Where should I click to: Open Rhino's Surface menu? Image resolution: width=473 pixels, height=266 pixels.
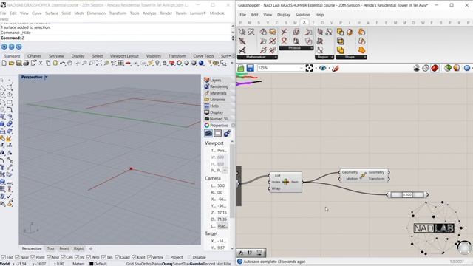click(x=52, y=13)
